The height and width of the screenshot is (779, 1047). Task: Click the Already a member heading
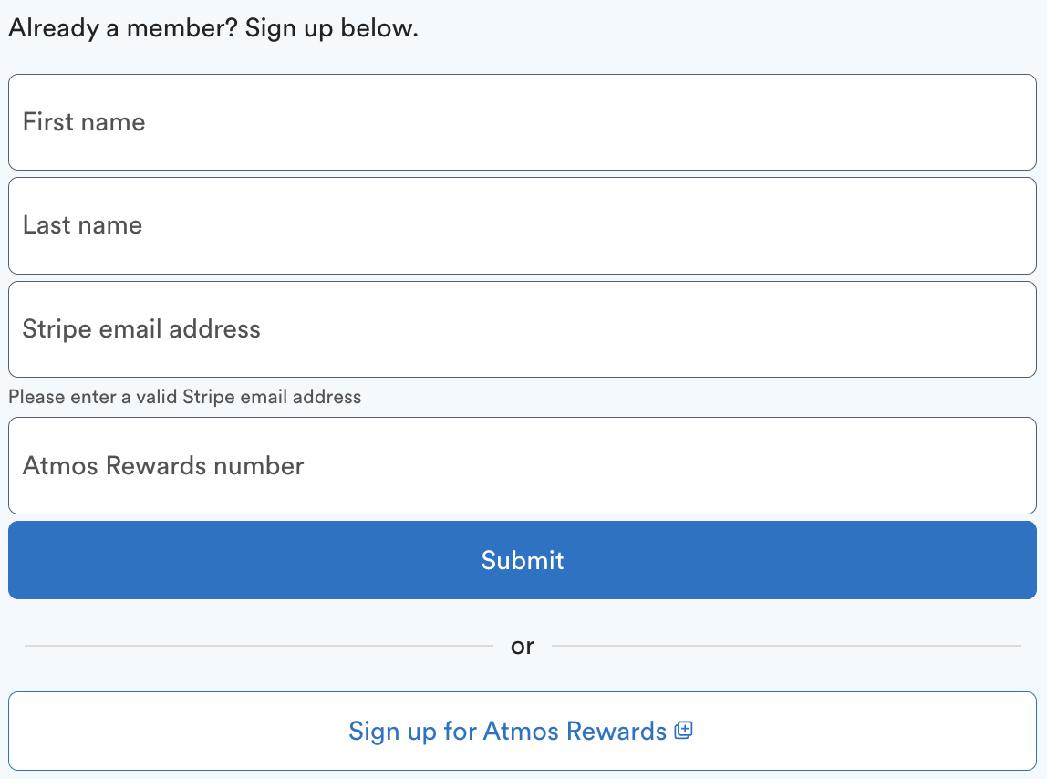[x=212, y=27]
